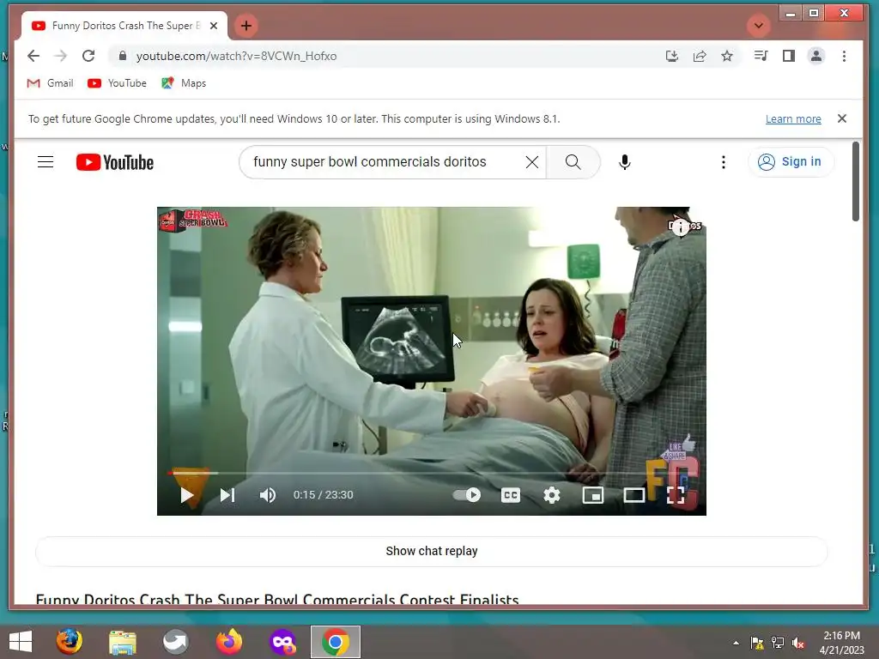Show chat replay
This screenshot has height=659, width=879.
432,551
